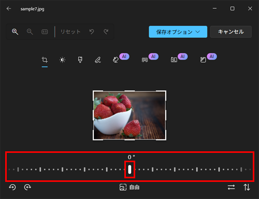Maximize the photo editor window

point(233,8)
